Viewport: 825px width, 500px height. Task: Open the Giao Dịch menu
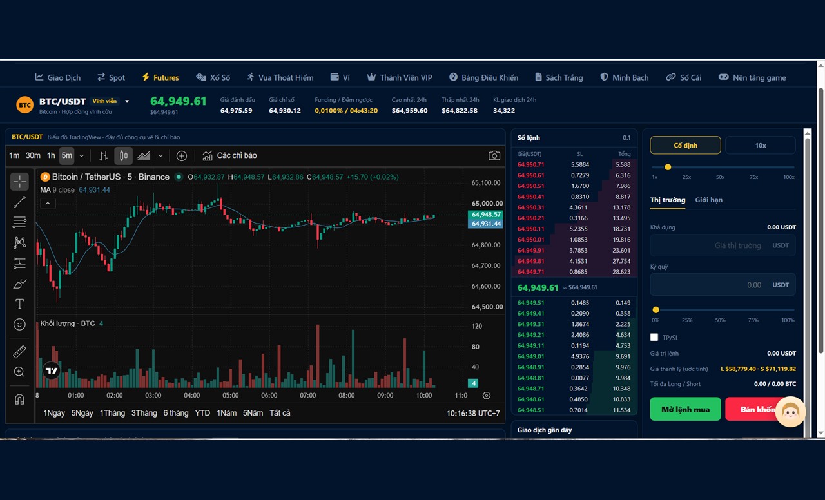(57, 77)
